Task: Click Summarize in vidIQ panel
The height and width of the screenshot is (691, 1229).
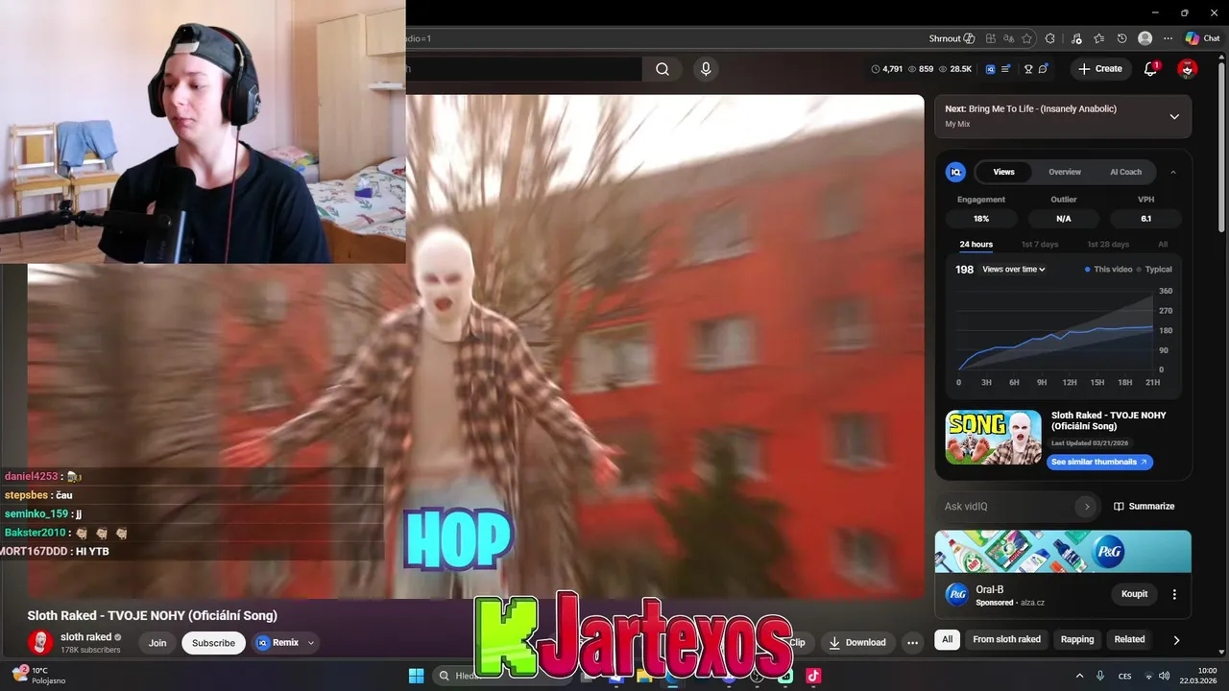Action: click(1145, 506)
